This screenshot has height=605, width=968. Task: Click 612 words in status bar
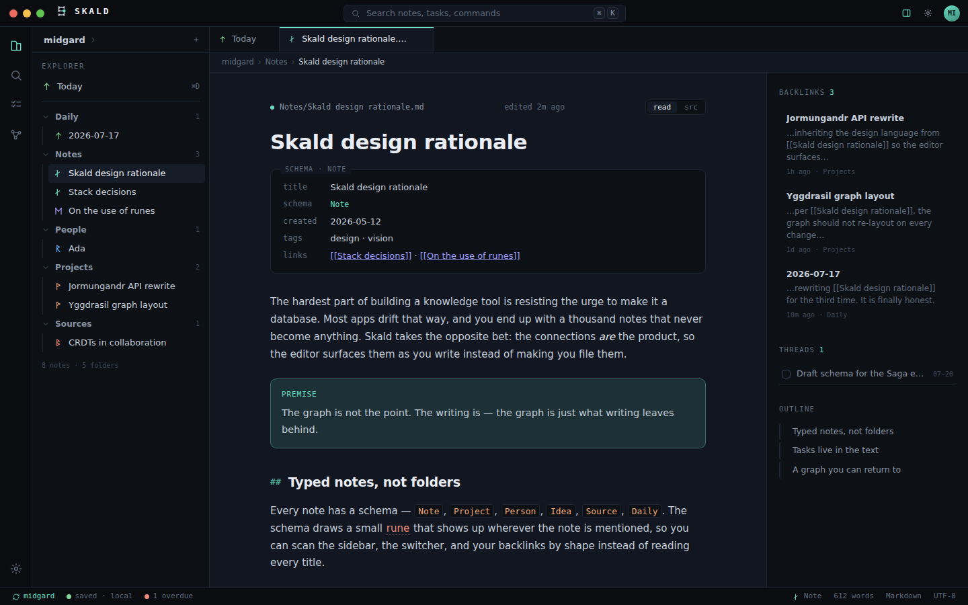coord(854,596)
